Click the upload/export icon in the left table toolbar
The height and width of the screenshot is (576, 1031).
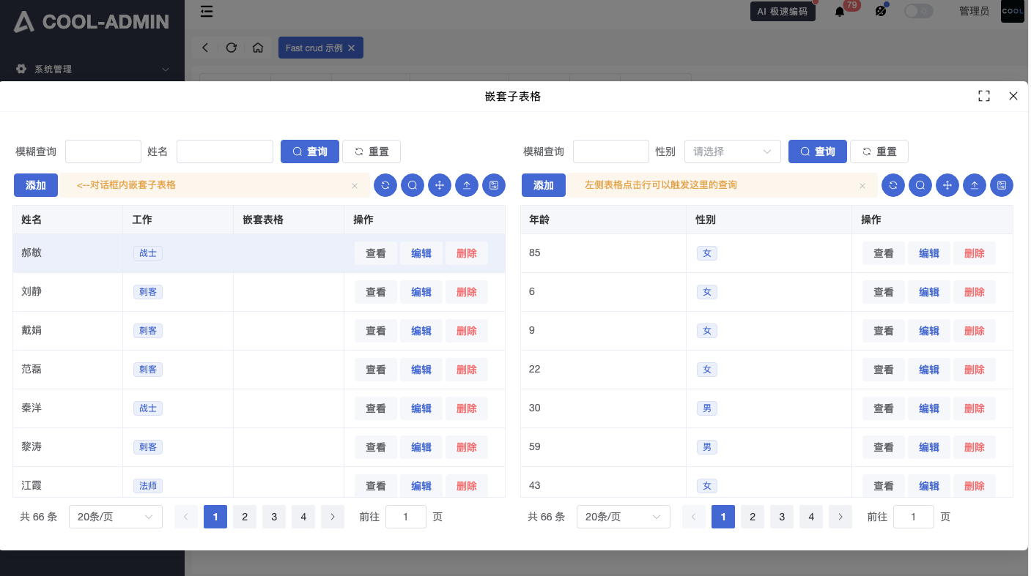click(x=467, y=185)
